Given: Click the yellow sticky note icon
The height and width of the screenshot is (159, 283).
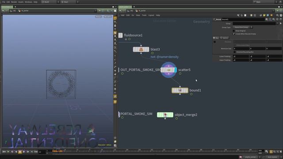Looking at the screenshot, I should (x=264, y=15).
